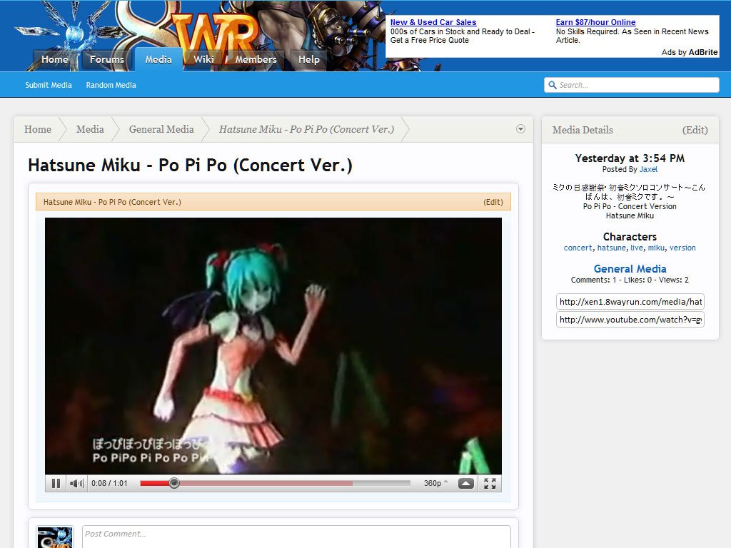731x548 pixels.
Task: Click the video playback area
Action: click(x=273, y=346)
